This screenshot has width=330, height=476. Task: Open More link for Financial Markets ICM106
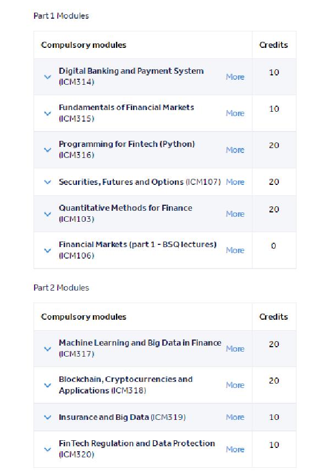click(235, 250)
